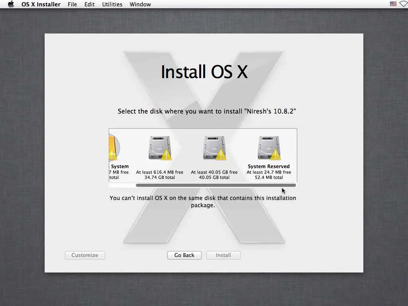Click the '40.05 GB total' text

coord(214,177)
